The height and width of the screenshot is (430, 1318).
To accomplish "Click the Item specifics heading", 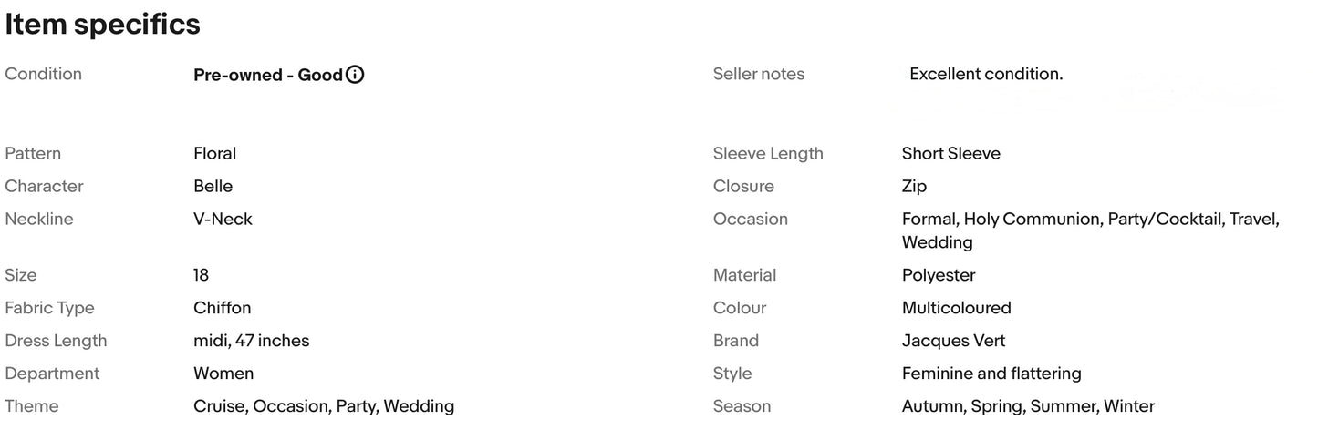I will [x=102, y=25].
